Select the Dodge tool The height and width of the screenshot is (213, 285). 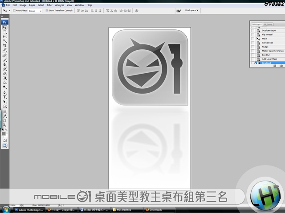point(4,87)
